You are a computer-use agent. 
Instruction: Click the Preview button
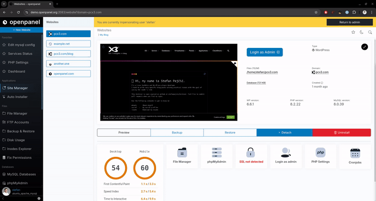124,132
